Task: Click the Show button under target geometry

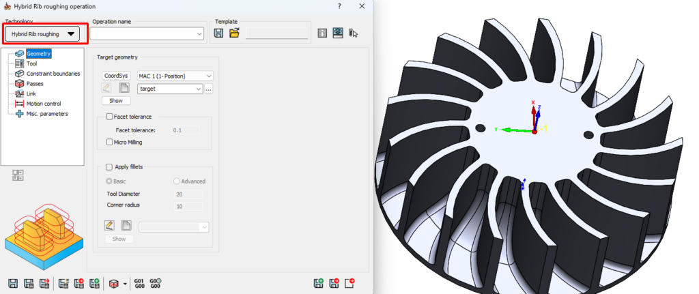Action: (116, 100)
